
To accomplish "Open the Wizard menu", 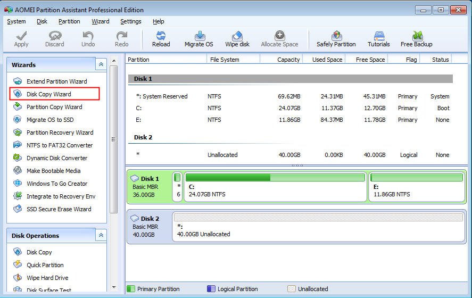I will [101, 21].
